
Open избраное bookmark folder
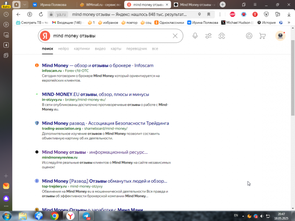108,22
